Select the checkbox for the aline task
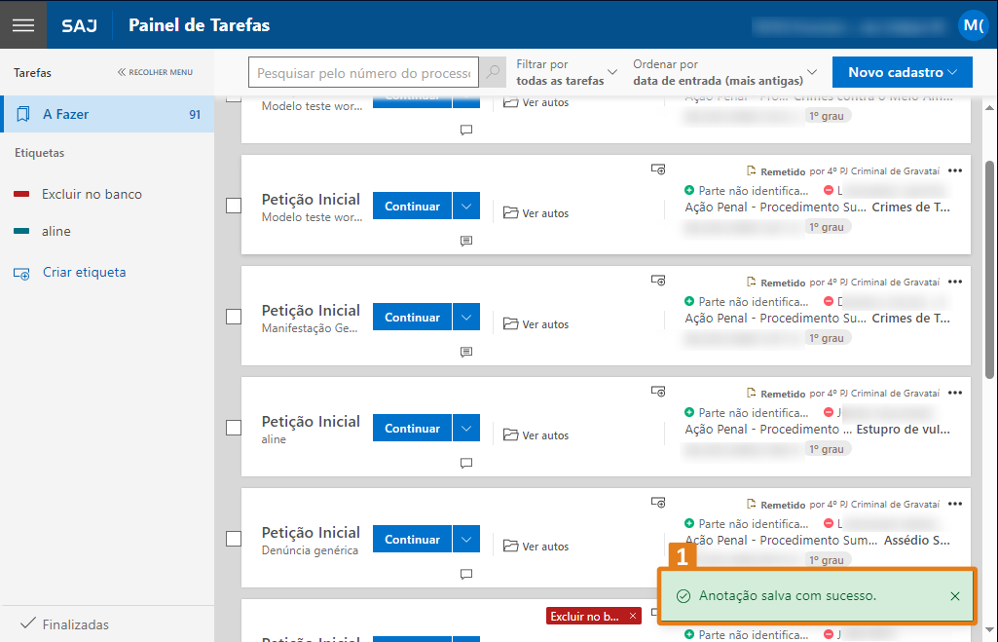Image resolution: width=998 pixels, height=642 pixels. (234, 428)
